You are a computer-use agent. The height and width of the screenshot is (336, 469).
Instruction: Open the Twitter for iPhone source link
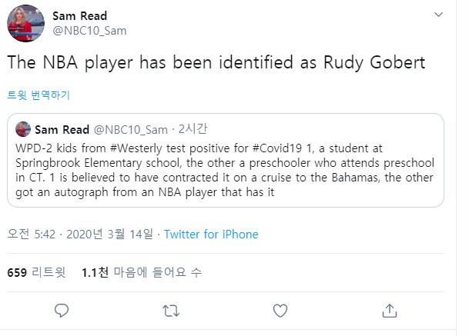[x=211, y=235]
